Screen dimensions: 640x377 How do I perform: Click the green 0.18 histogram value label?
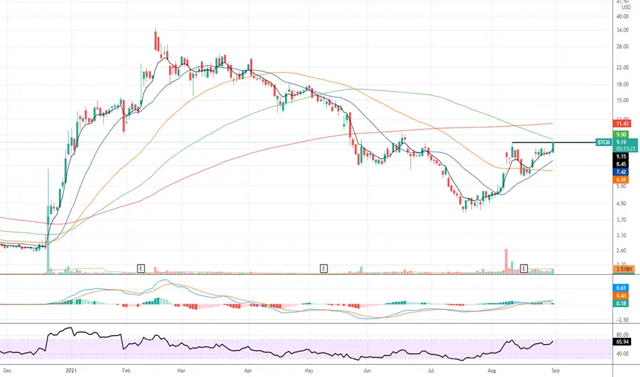621,304
